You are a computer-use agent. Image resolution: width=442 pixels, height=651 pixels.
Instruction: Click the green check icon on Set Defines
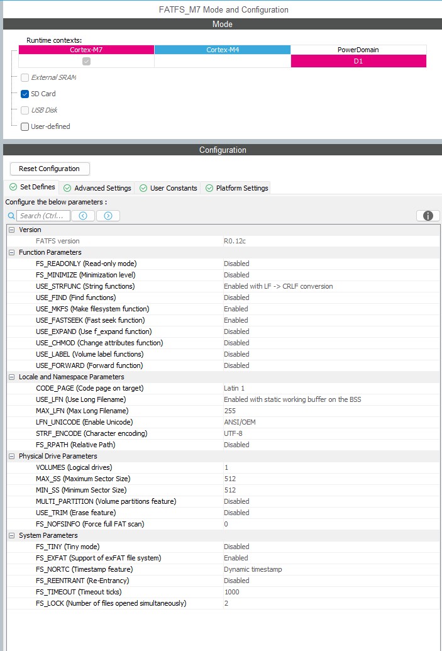point(12,187)
